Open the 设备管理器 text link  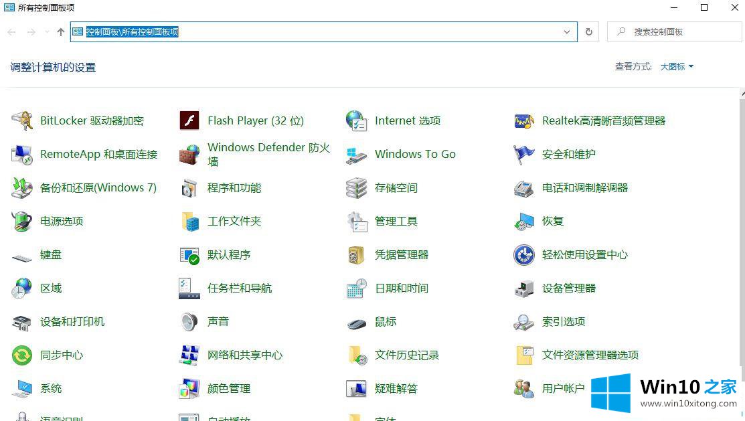click(569, 288)
